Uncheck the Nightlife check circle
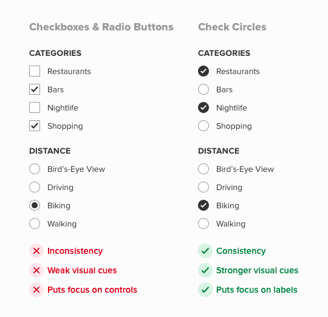The image size is (328, 317). [203, 107]
